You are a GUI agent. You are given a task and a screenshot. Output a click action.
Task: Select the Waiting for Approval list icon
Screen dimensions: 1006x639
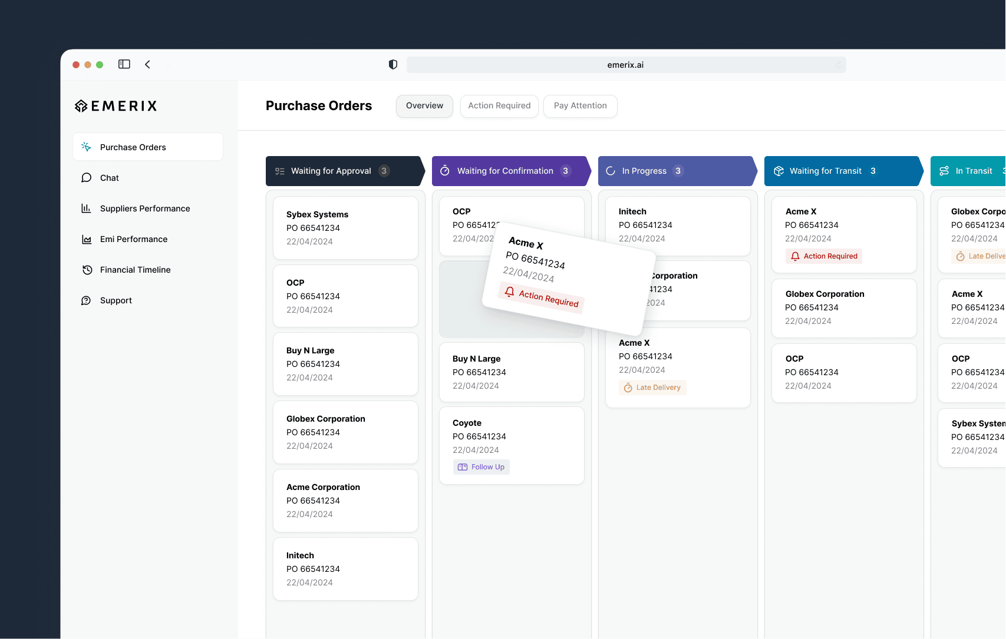tap(280, 171)
